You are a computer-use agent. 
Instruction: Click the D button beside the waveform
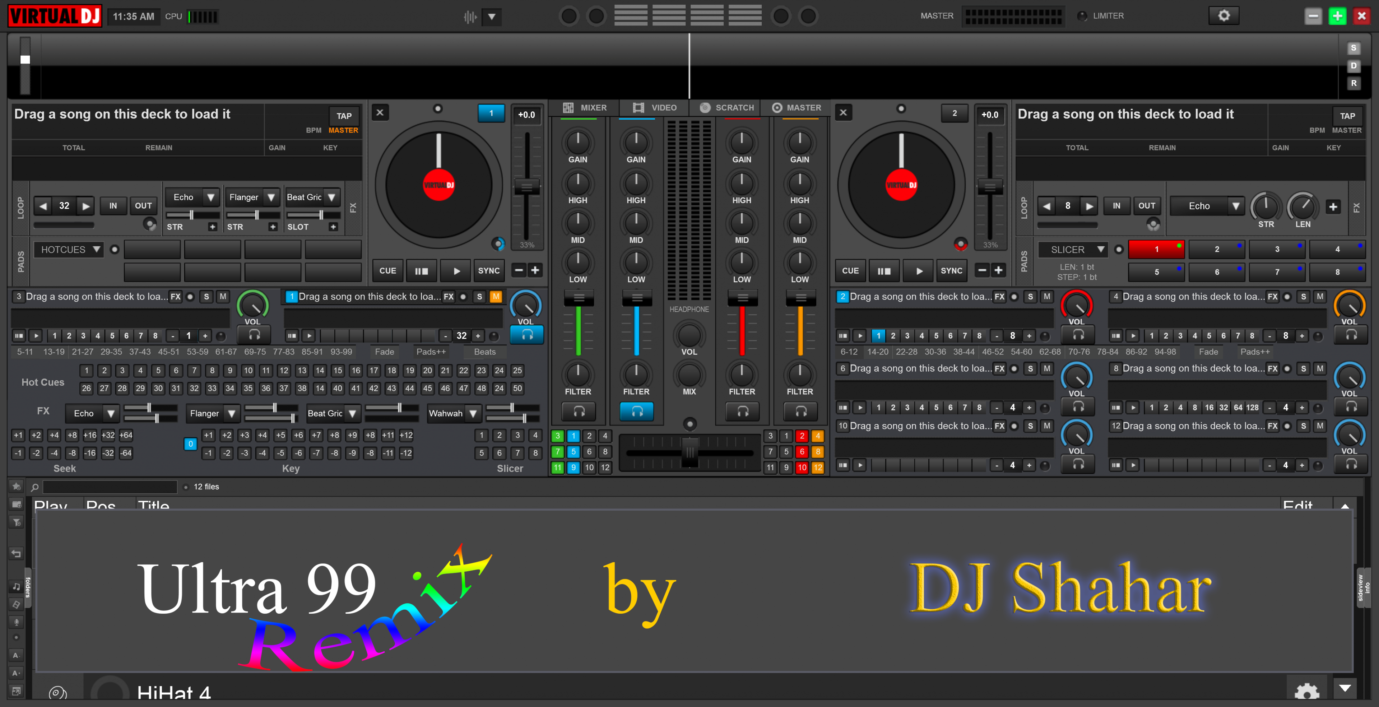pos(1353,66)
